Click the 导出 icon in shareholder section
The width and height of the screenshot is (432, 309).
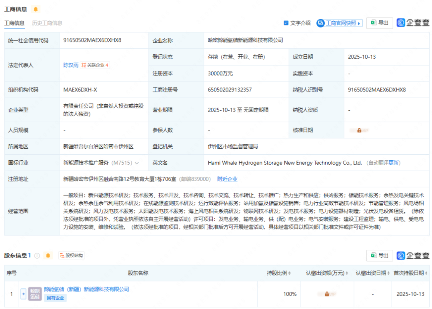tap(374, 255)
